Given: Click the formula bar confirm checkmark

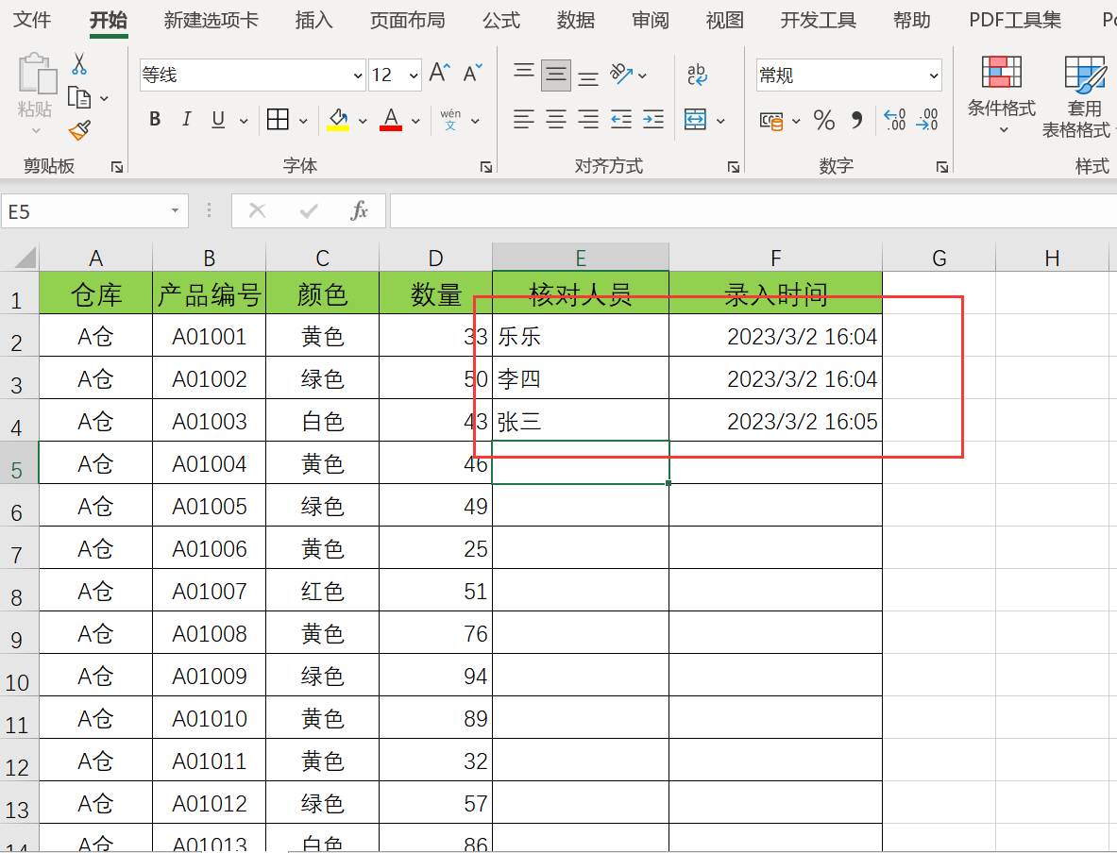Looking at the screenshot, I should pos(309,210).
